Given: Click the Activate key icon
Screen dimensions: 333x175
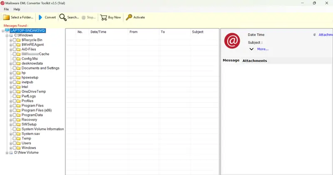Looking at the screenshot, I should 129,17.
